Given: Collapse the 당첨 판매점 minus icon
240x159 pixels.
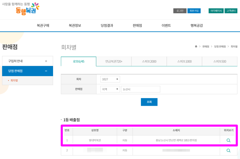Looking at the screenshot, I should pyautogui.click(x=46, y=71).
